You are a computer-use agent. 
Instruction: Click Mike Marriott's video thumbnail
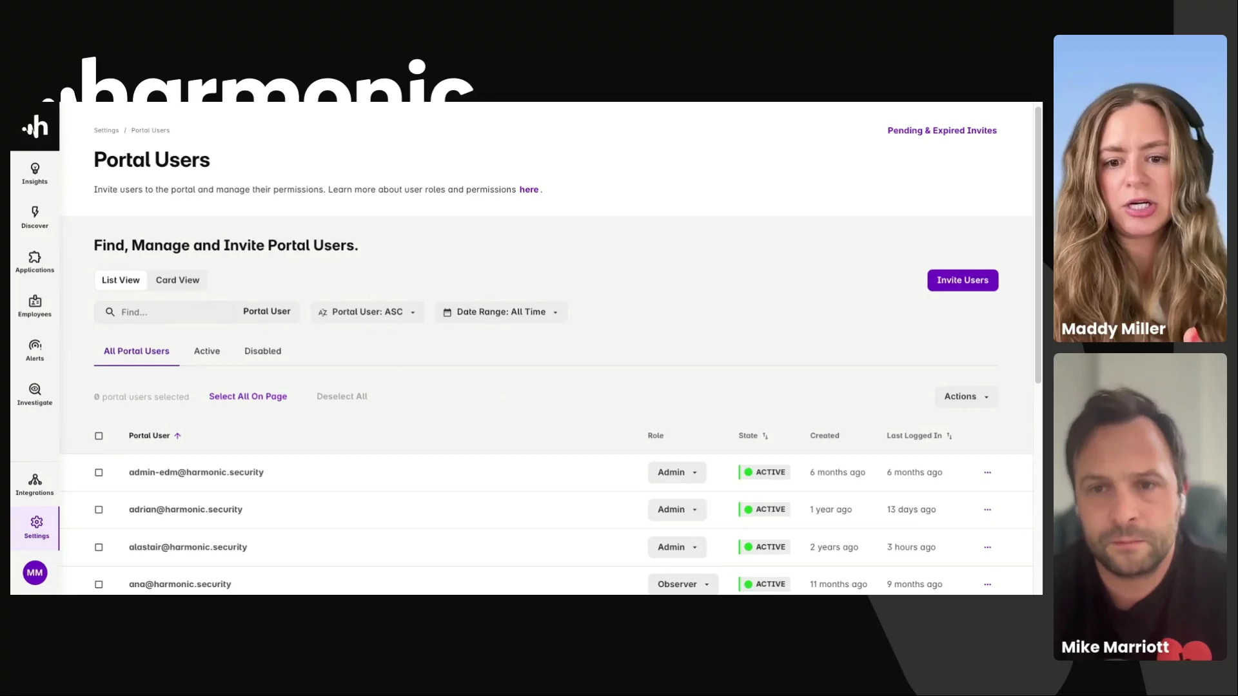click(x=1140, y=507)
